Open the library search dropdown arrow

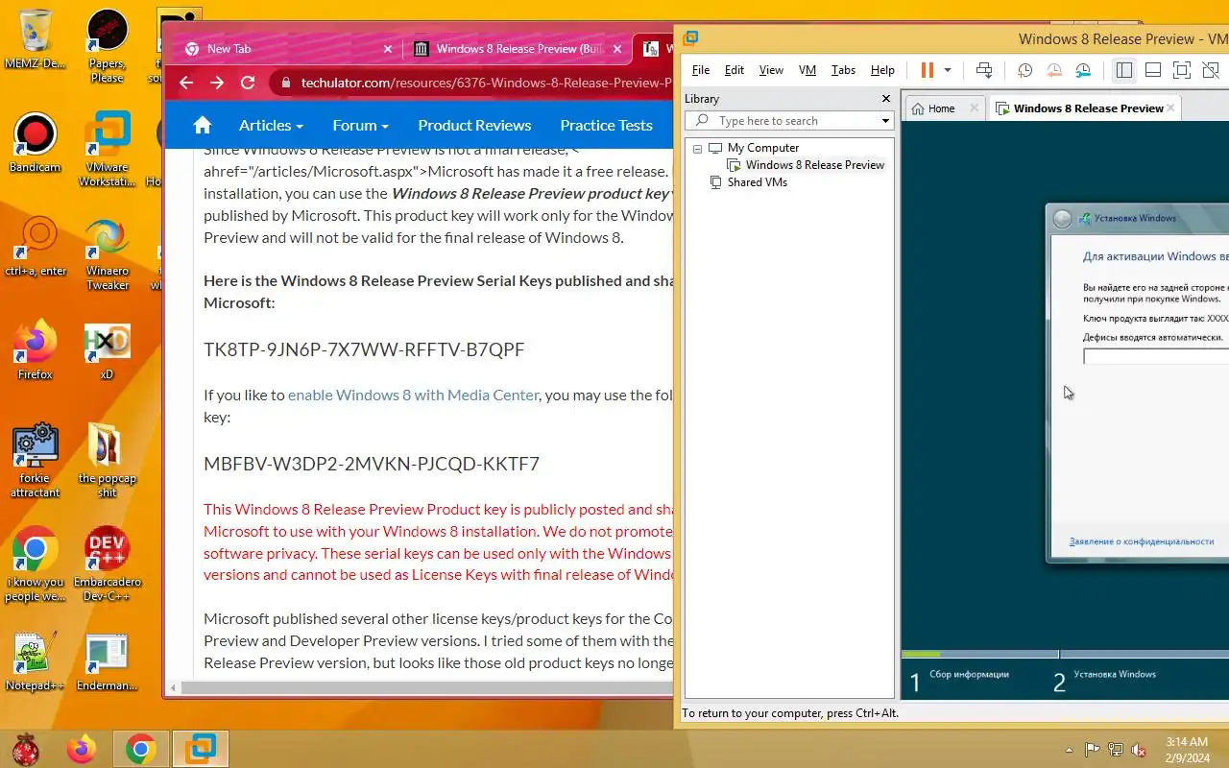click(885, 121)
